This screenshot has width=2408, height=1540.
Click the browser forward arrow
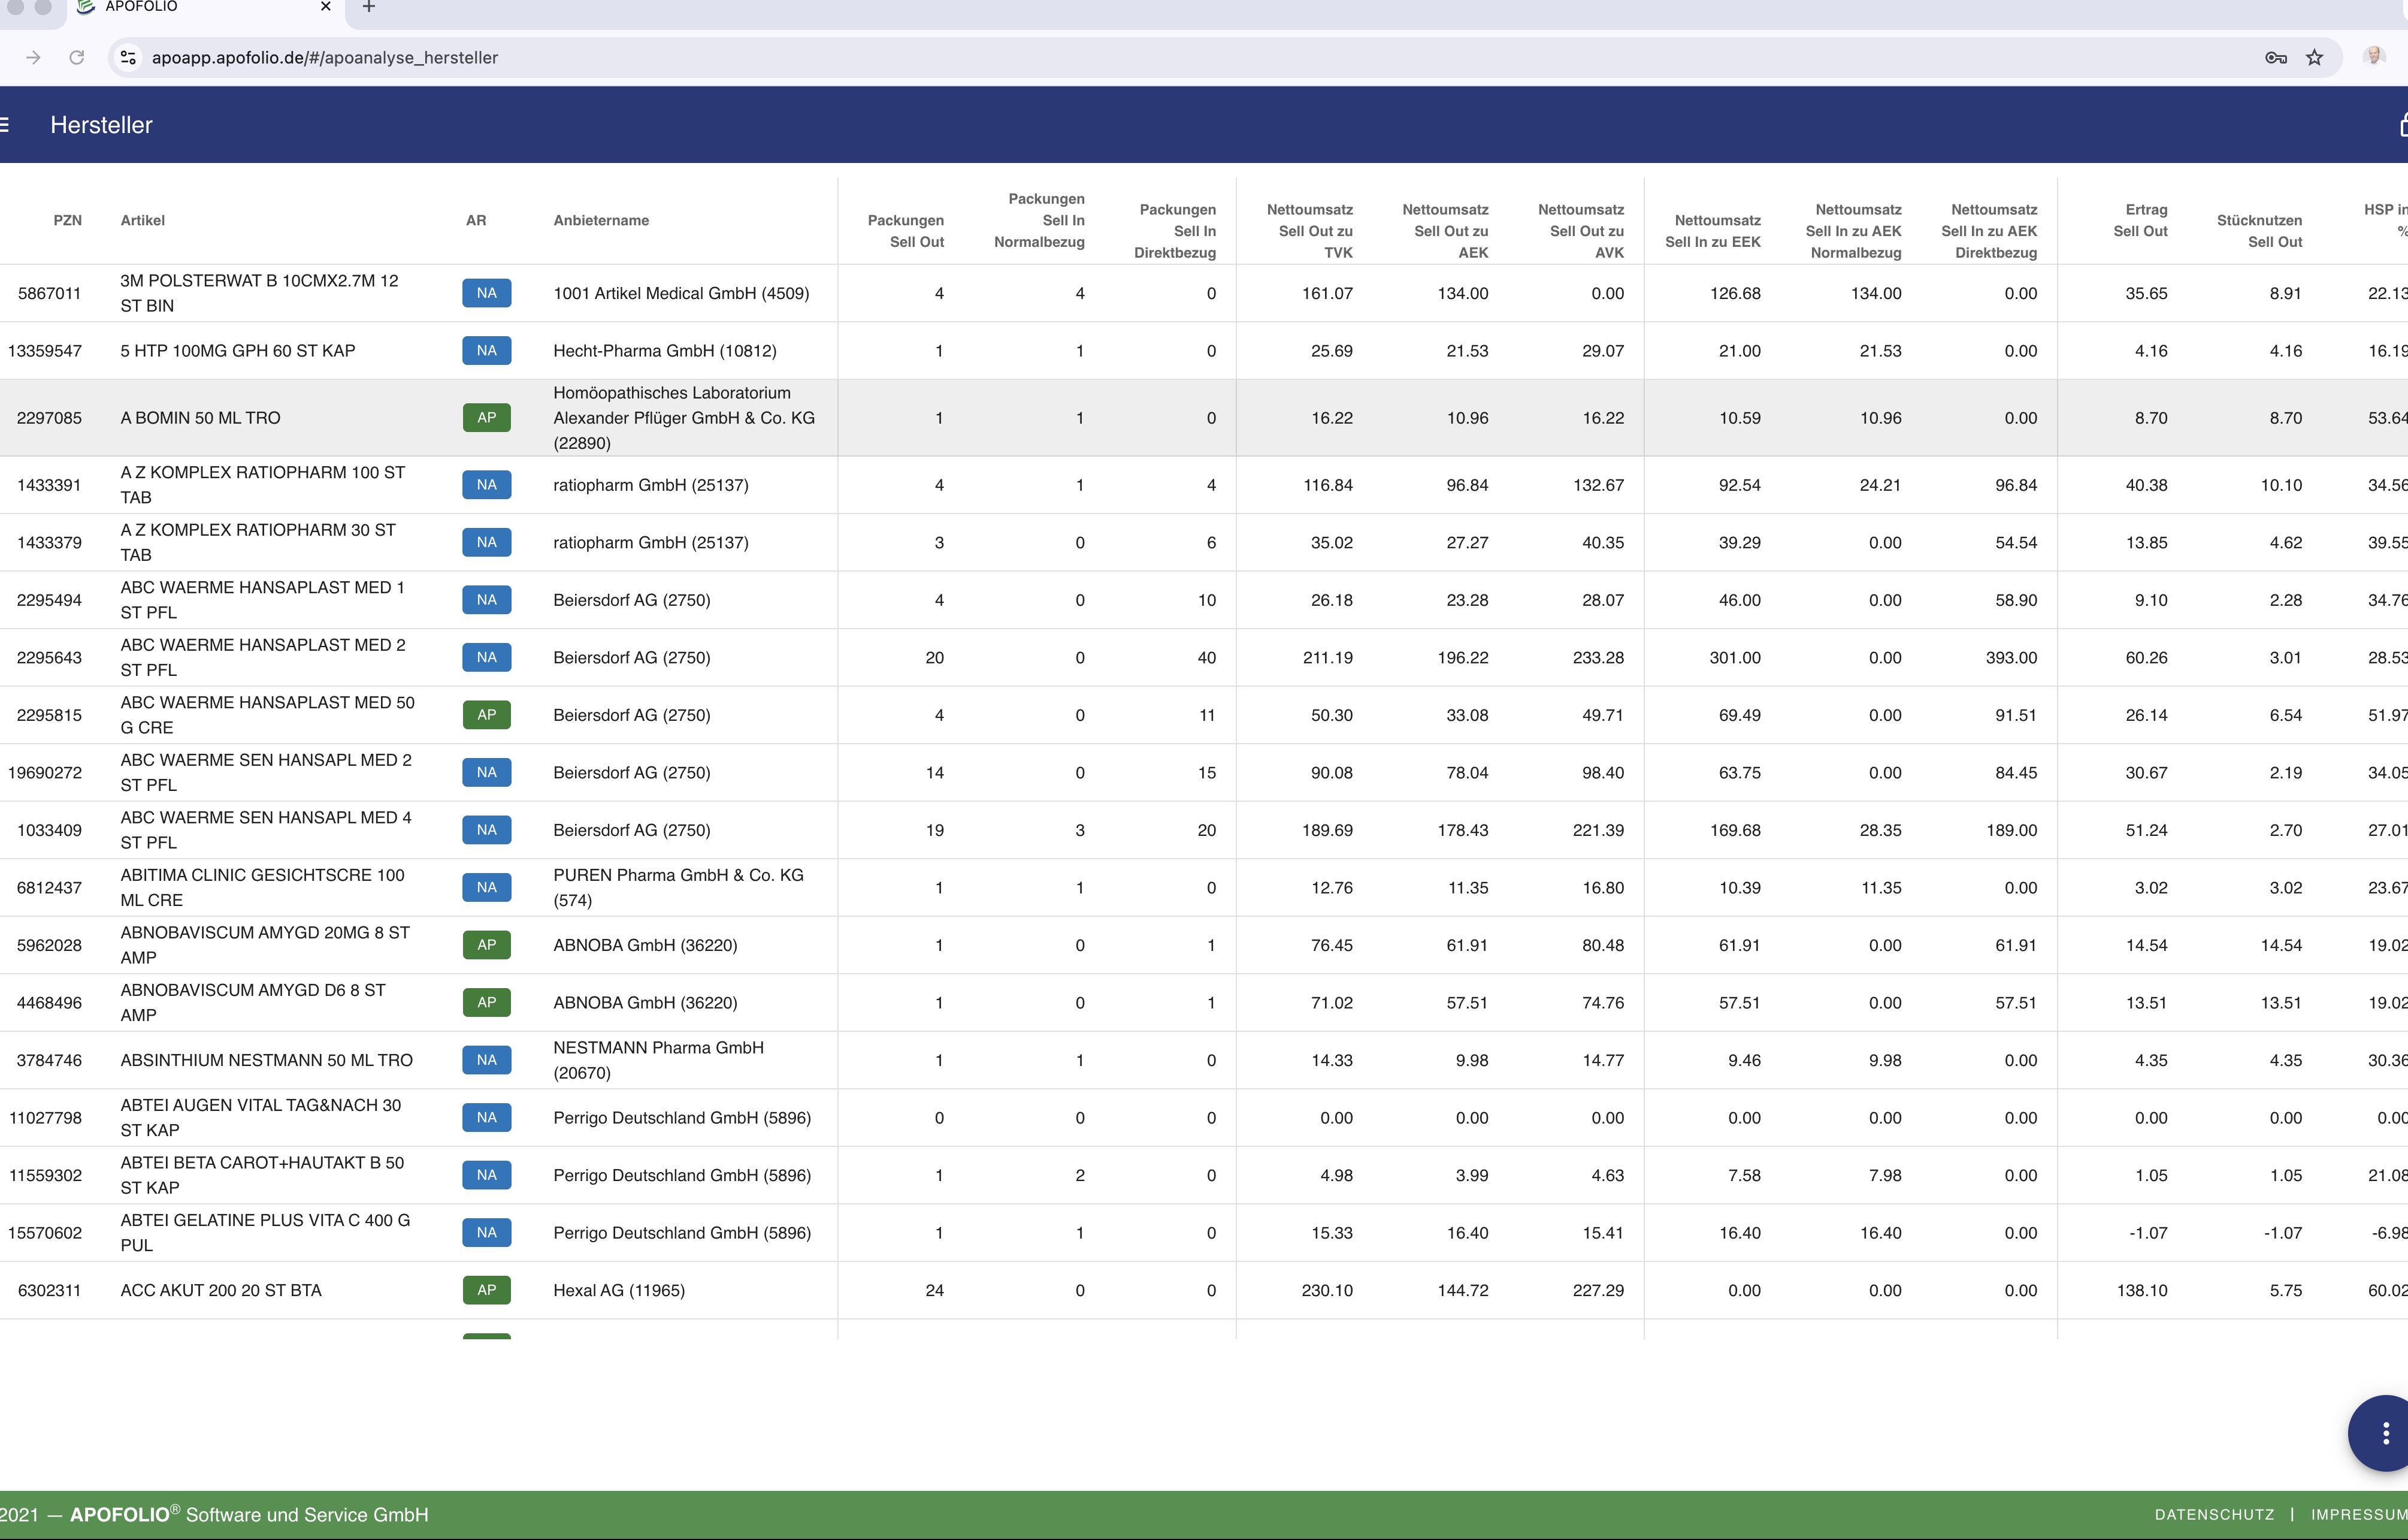pos(33,58)
